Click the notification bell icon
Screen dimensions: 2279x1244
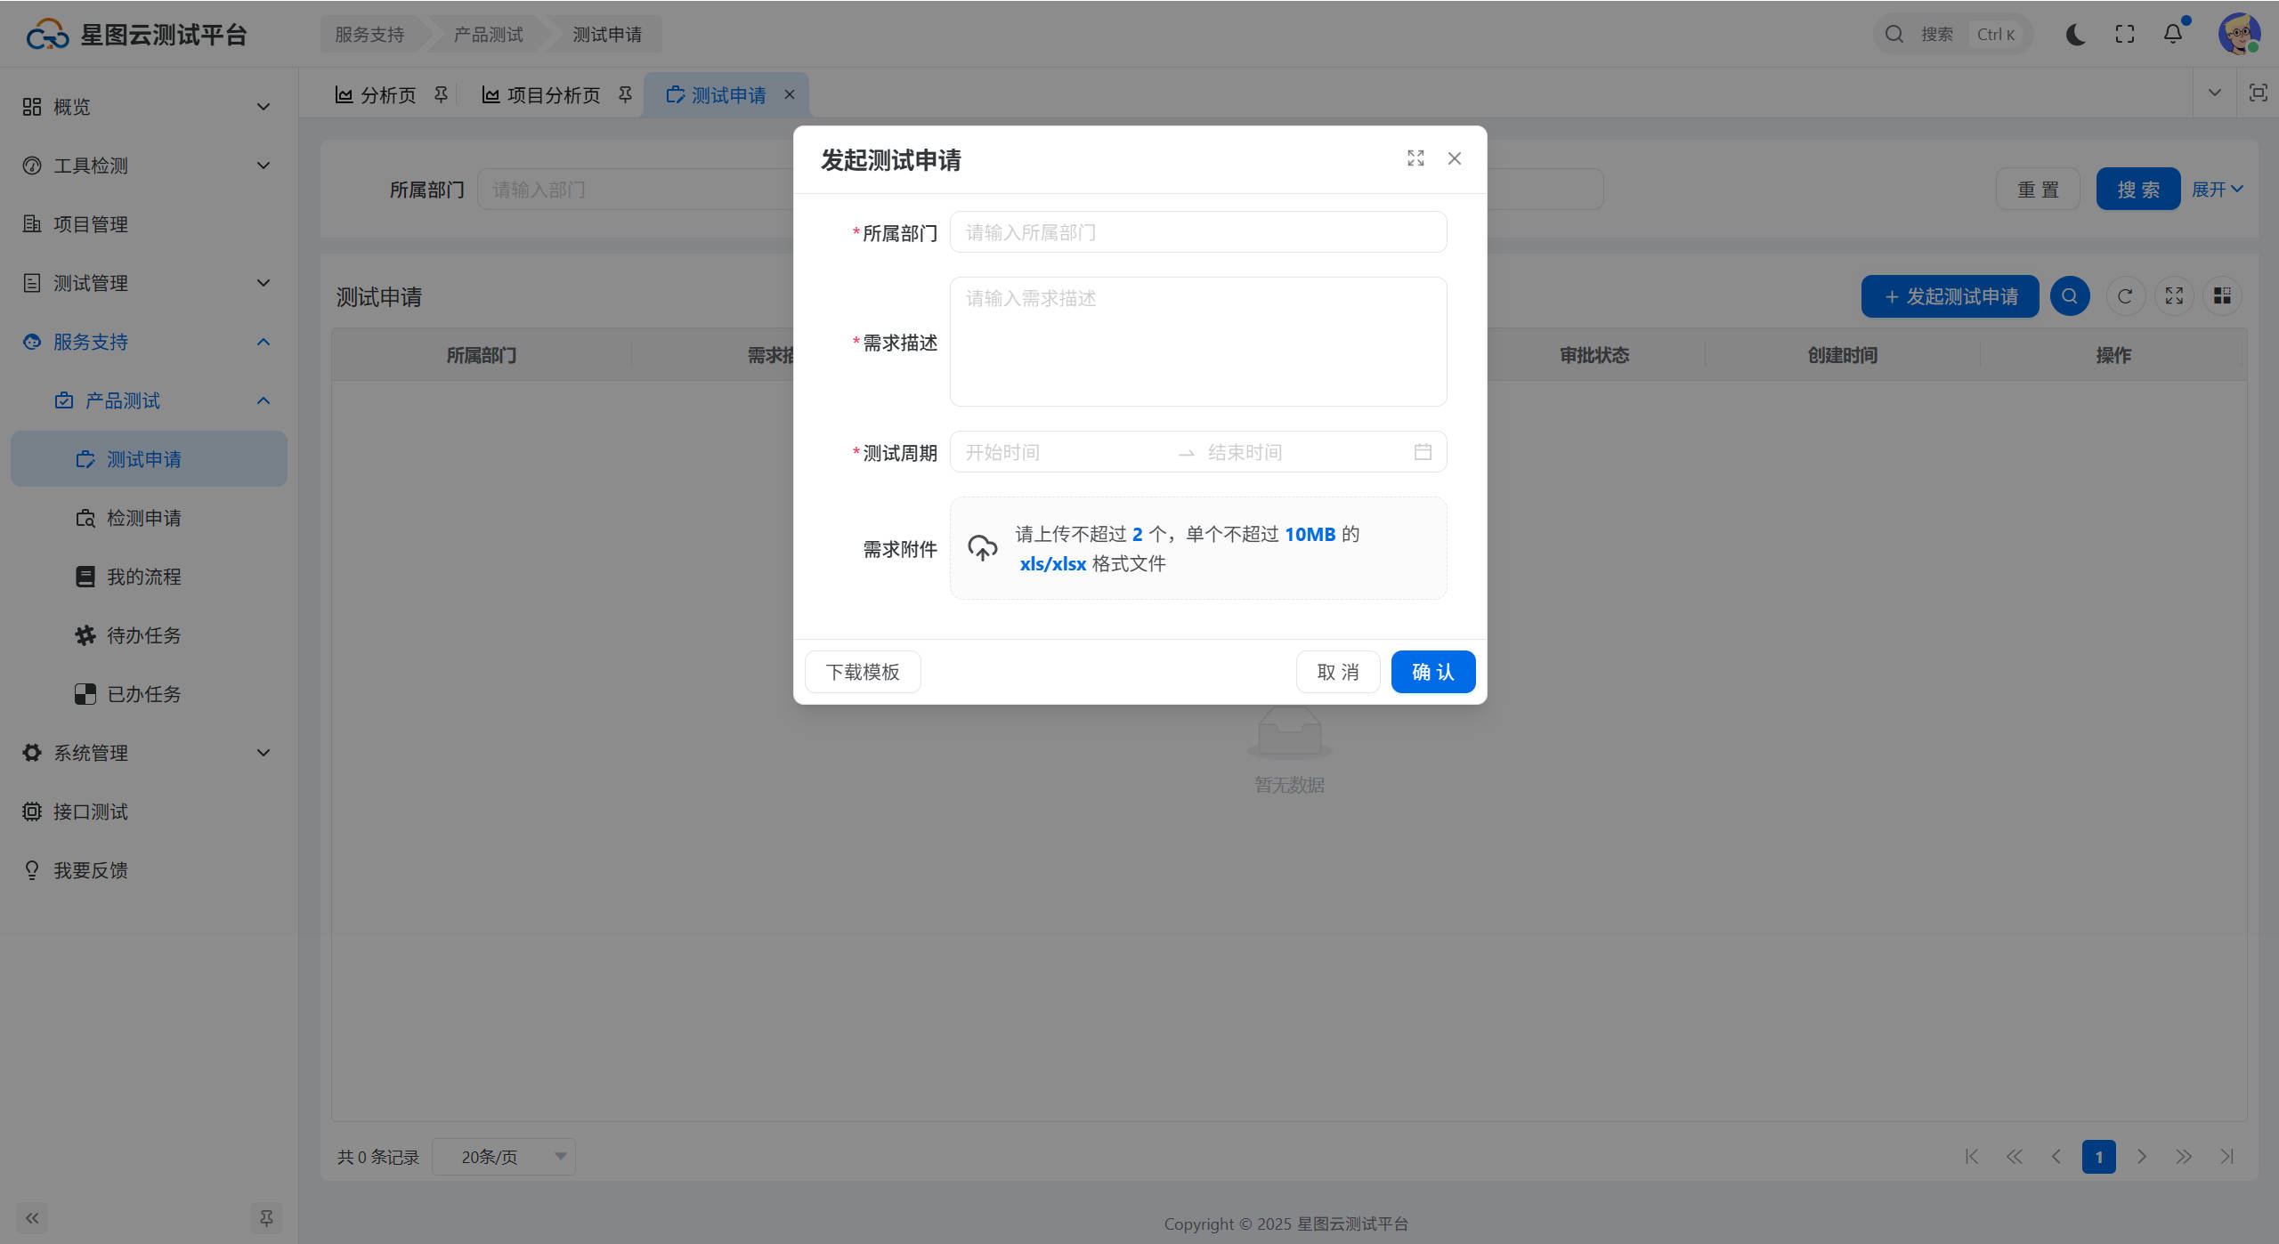click(2172, 34)
